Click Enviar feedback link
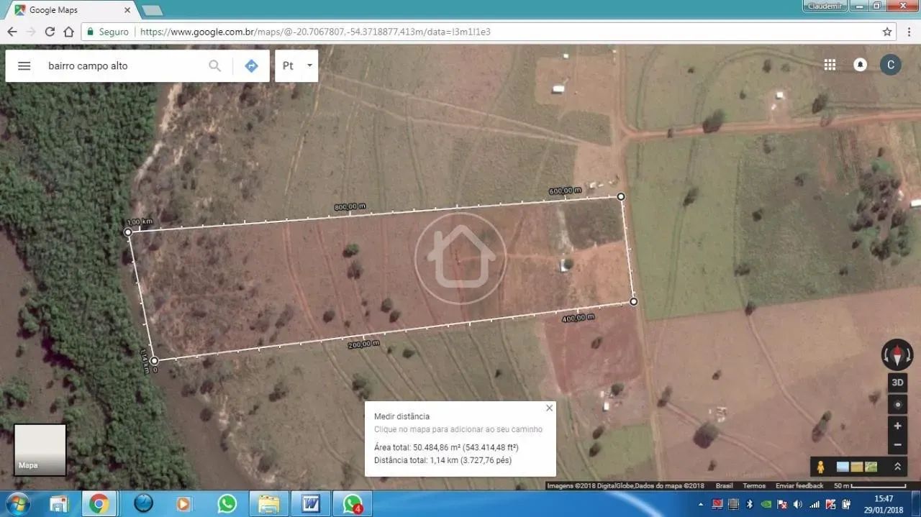 pyautogui.click(x=799, y=486)
